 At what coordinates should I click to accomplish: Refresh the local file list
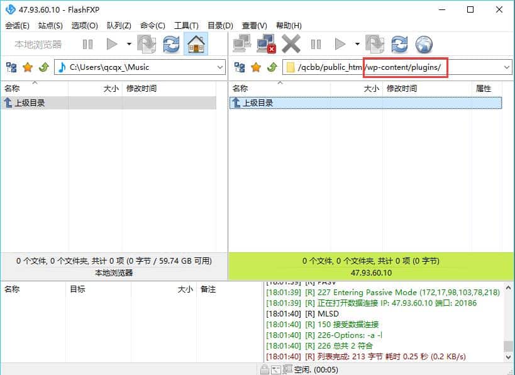click(x=171, y=44)
